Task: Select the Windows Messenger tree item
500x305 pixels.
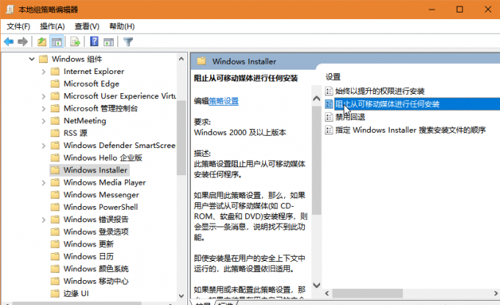Action: pyautogui.click(x=101, y=195)
